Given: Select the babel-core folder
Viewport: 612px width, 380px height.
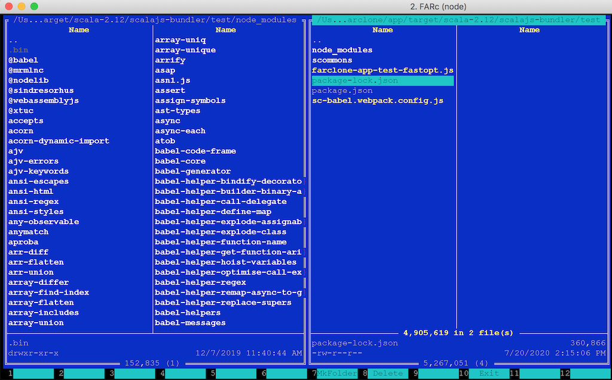Looking at the screenshot, I should [x=180, y=161].
